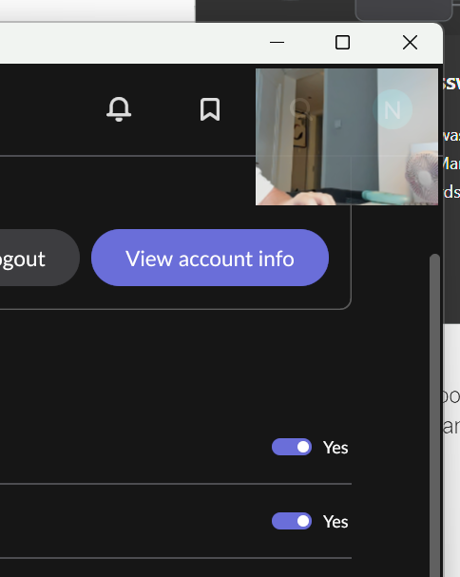
Task: Click the faded search magnifier icon
Action: coord(301,109)
